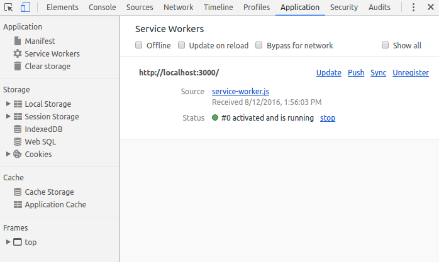Expand the Session Storage arrow
The height and width of the screenshot is (262, 439).
pyautogui.click(x=8, y=117)
